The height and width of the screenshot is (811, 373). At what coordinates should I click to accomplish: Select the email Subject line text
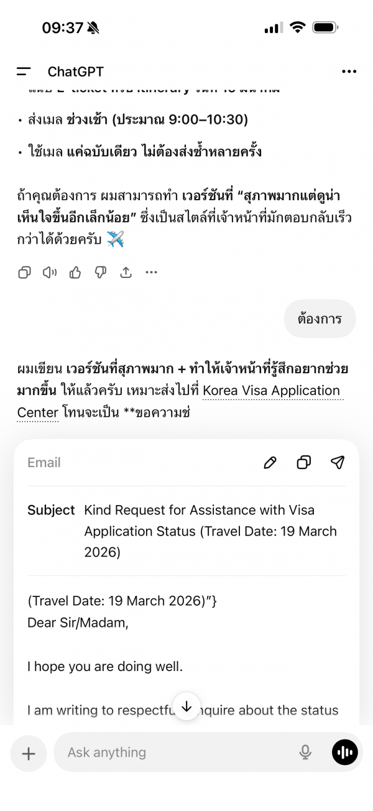coord(210,531)
